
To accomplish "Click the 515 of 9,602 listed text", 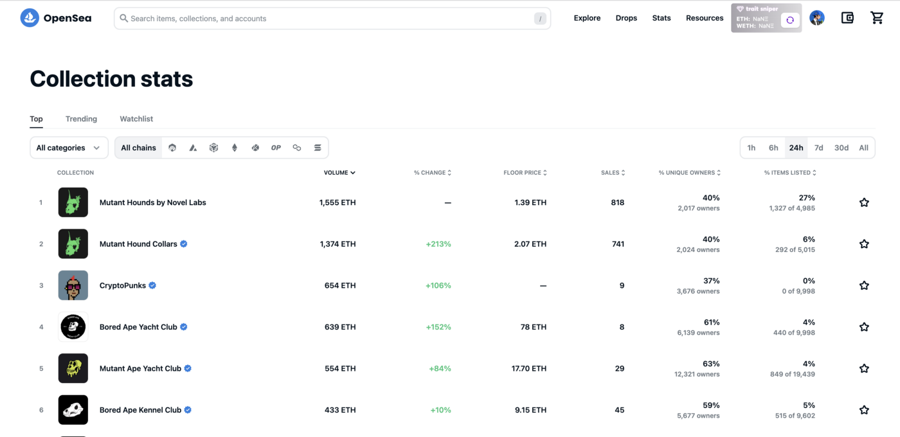I will coord(795,416).
